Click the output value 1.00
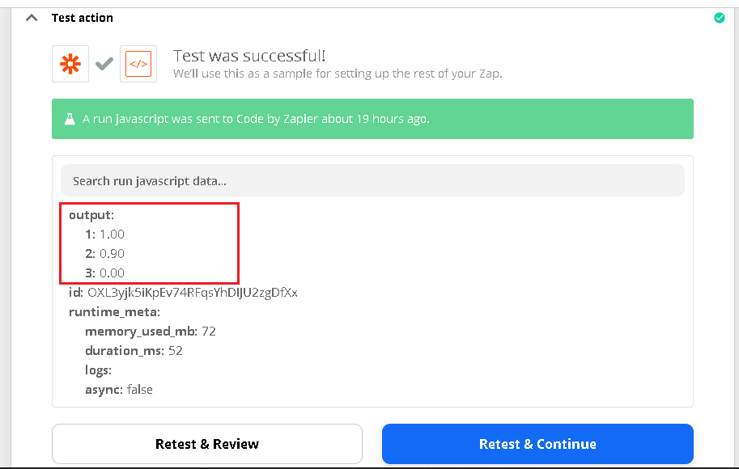Image resolution: width=739 pixels, height=469 pixels. click(113, 234)
